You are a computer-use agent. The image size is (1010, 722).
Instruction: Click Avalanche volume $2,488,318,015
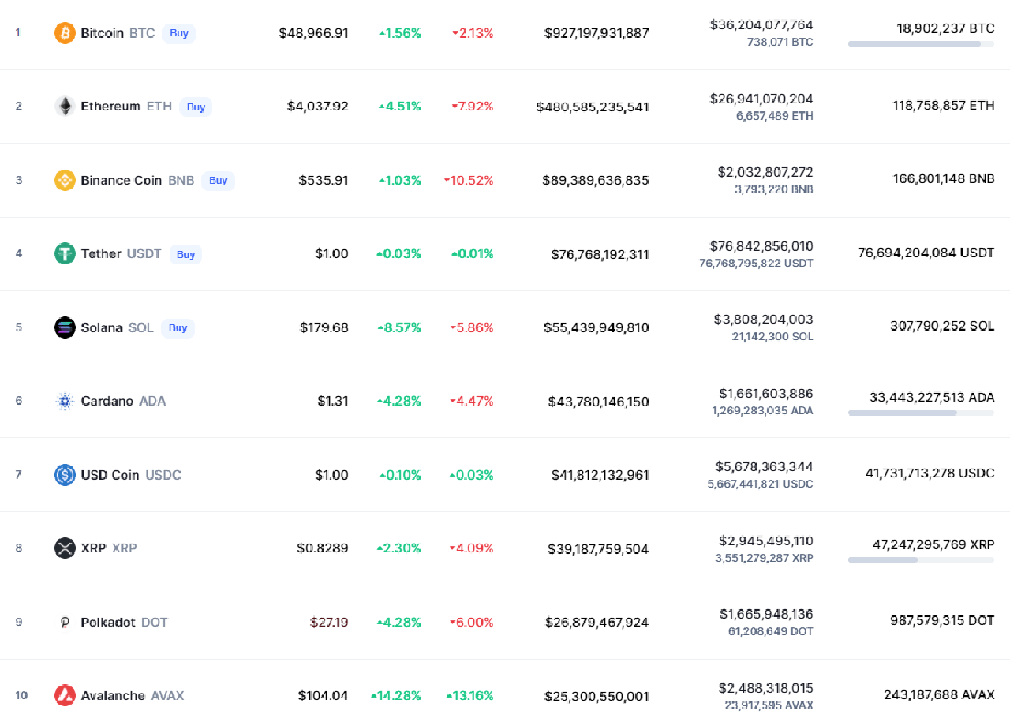[765, 688]
